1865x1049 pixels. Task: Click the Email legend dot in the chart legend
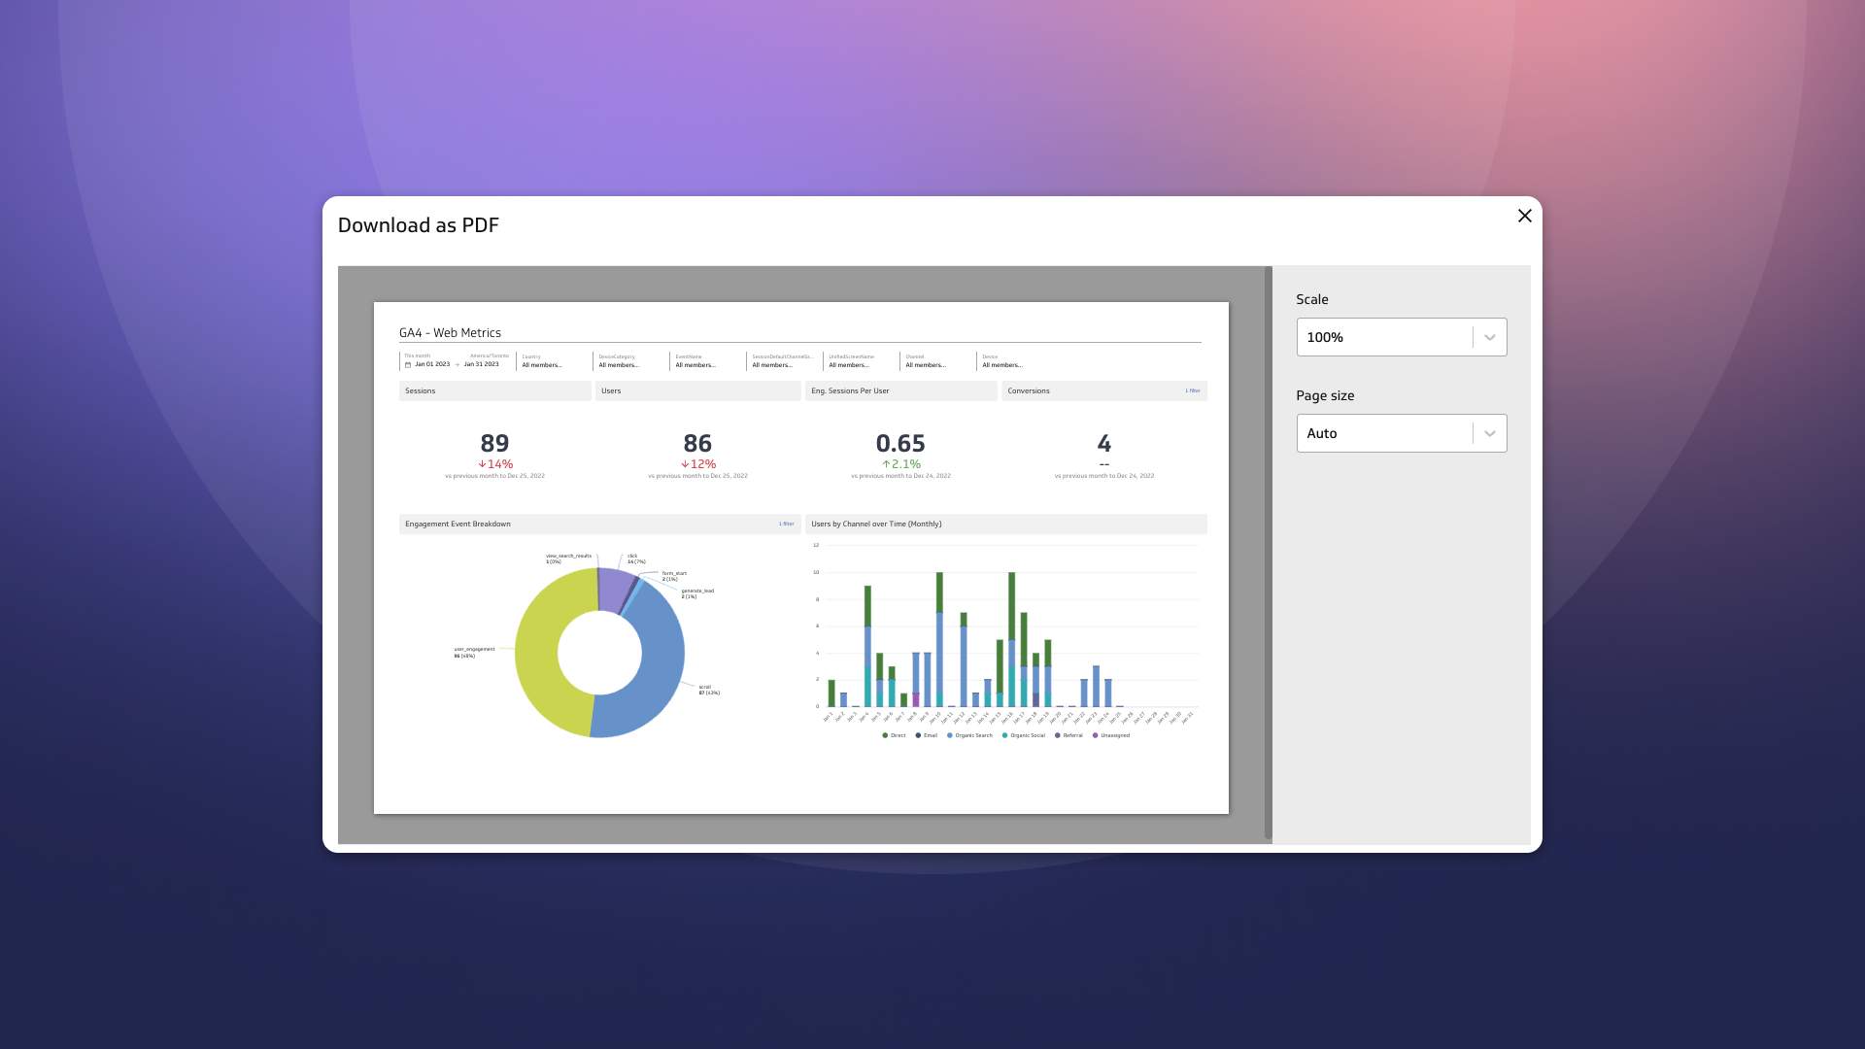click(918, 735)
